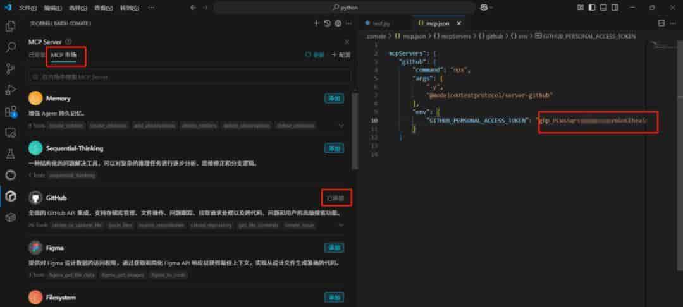Viewport: 683px width, 307px height.
Task: Open the Explorer view in the activity bar
Action: (11, 26)
